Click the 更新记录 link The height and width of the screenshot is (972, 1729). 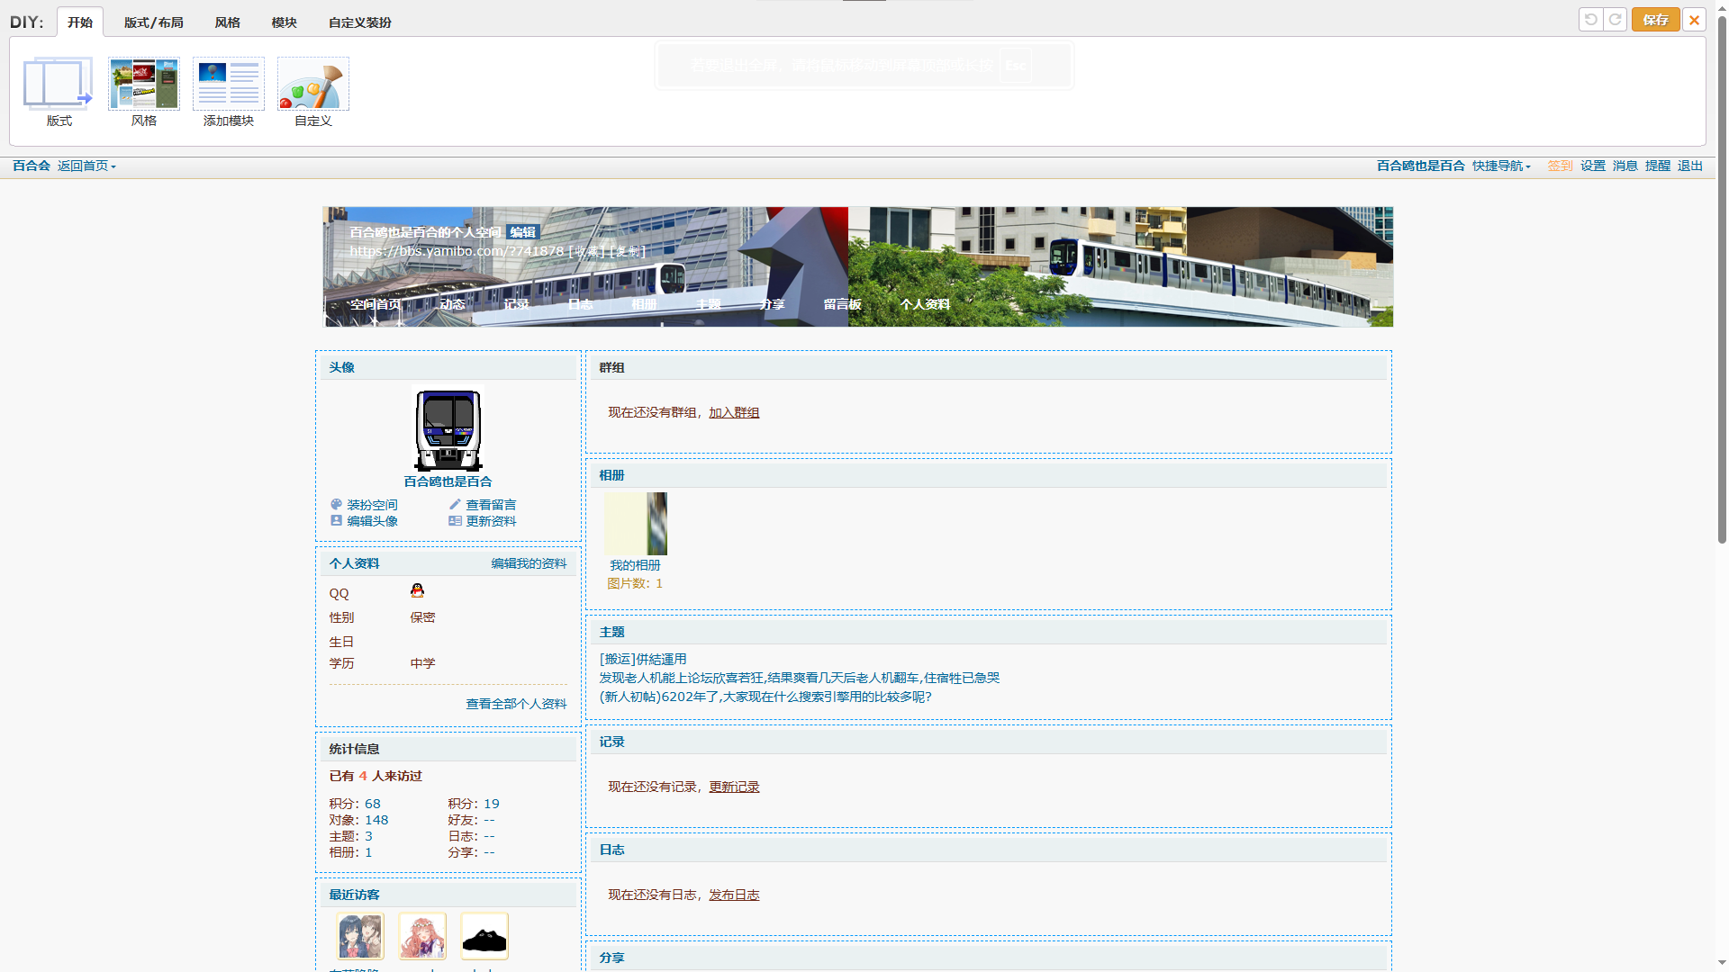734,787
